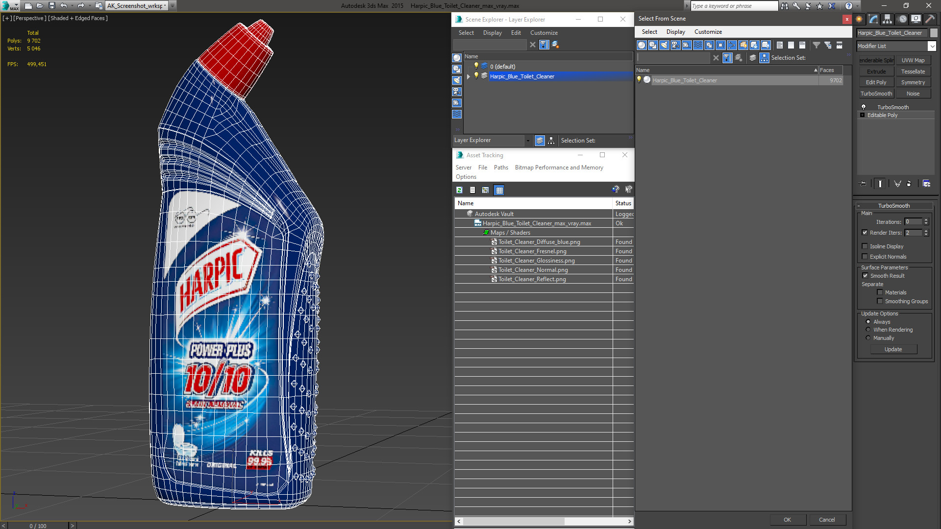This screenshot has height=529, width=941.
Task: Toggle TurboSmooth modifier light bulb
Action: pos(864,107)
